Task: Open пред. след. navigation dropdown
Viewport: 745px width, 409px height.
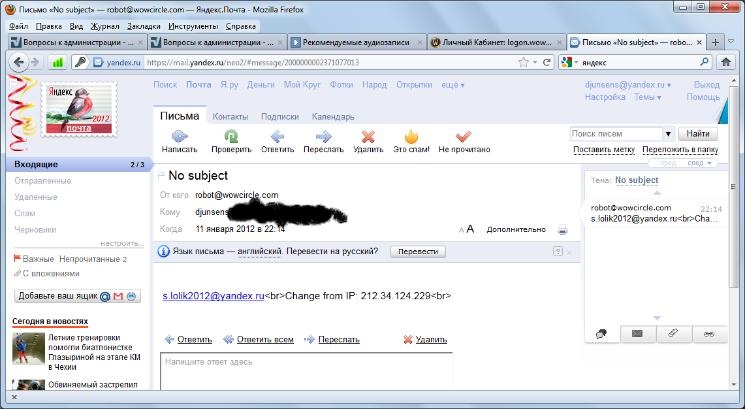Action: [x=709, y=163]
